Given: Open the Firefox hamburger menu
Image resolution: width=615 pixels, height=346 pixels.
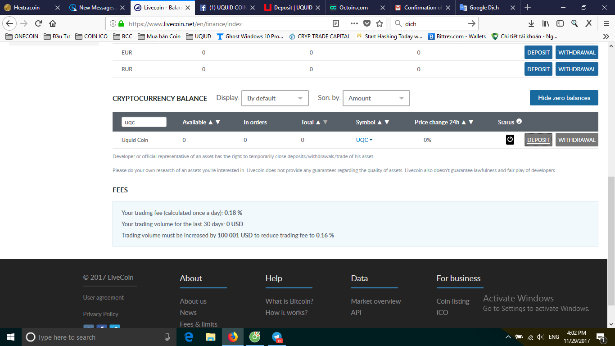Looking at the screenshot, I should point(606,23).
